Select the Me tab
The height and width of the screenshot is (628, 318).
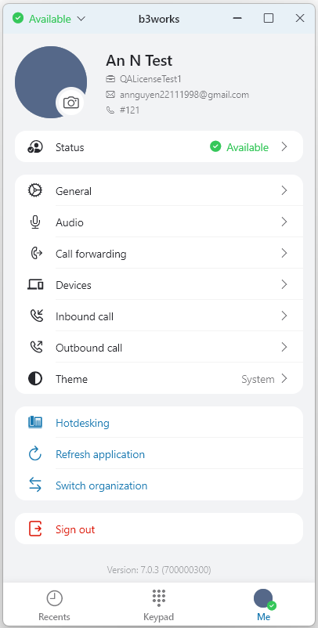(x=263, y=605)
